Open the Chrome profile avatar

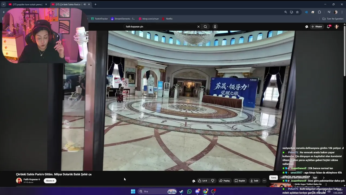tap(336, 12)
